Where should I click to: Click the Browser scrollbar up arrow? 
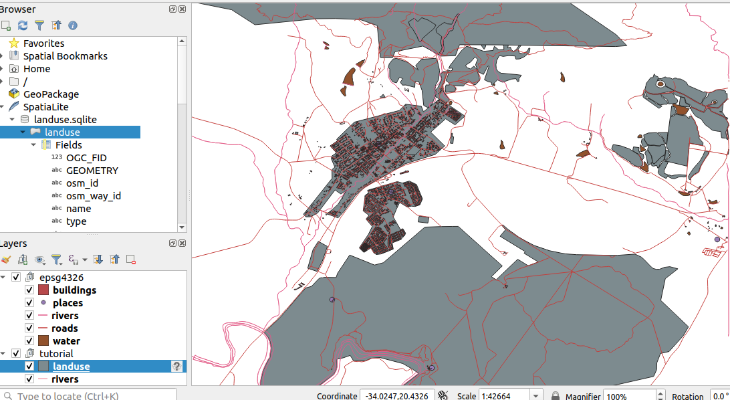[x=182, y=41]
